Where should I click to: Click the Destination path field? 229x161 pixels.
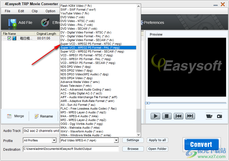[71, 149]
